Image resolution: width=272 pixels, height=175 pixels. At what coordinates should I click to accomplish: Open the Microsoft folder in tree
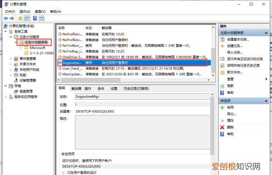click(38, 48)
